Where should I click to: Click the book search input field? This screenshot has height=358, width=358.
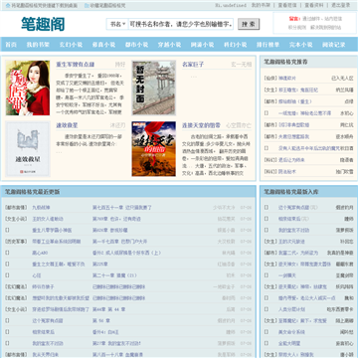(x=181, y=24)
